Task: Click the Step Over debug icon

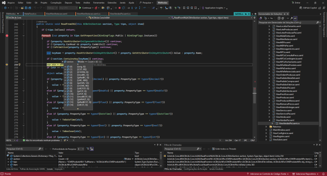Action: [x=136, y=8]
